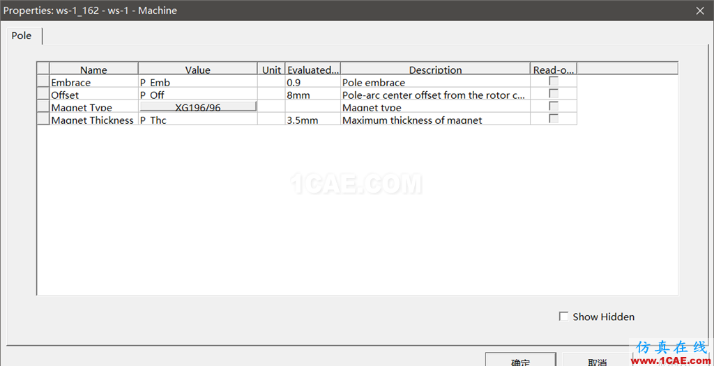Enable the Show Hidden checkbox

pyautogui.click(x=563, y=317)
